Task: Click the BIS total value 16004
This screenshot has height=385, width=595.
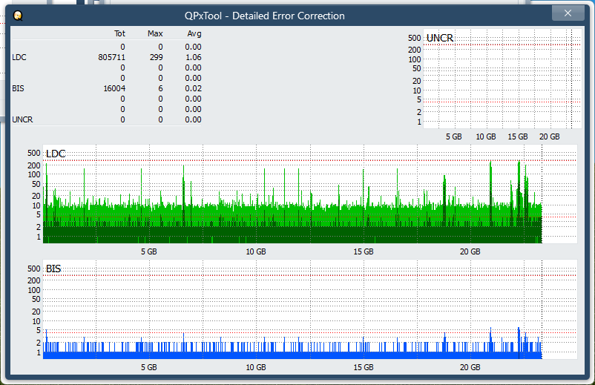Action: 114,88
